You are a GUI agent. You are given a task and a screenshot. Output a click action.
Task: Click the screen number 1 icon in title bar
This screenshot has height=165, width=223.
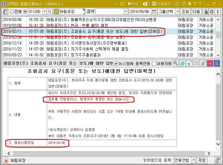point(3,4)
